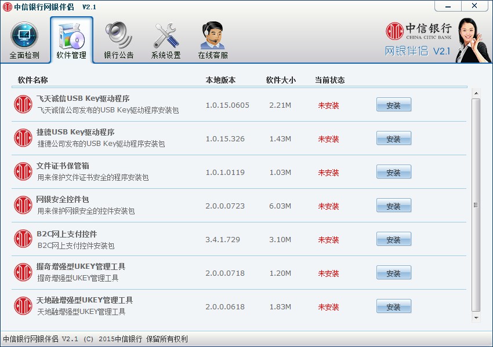Click the 中信银行 China CITIC Bank logo
Screen dimensions: 493x347
[419, 31]
